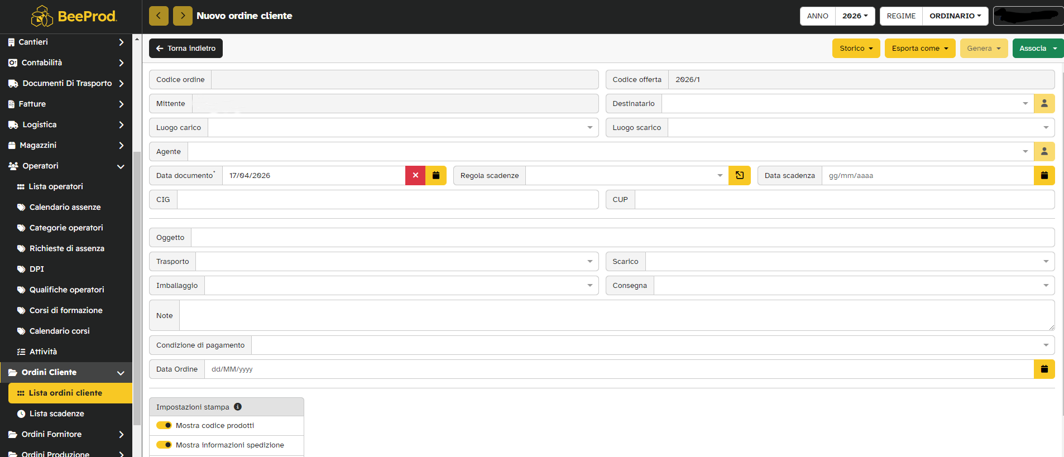Click the sidebar vertical scrollbar

pos(137,287)
